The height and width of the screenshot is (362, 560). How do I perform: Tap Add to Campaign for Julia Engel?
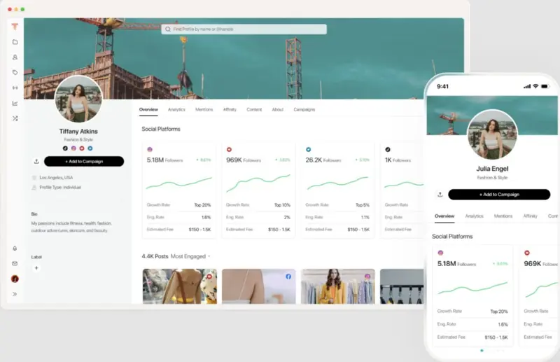tap(499, 195)
